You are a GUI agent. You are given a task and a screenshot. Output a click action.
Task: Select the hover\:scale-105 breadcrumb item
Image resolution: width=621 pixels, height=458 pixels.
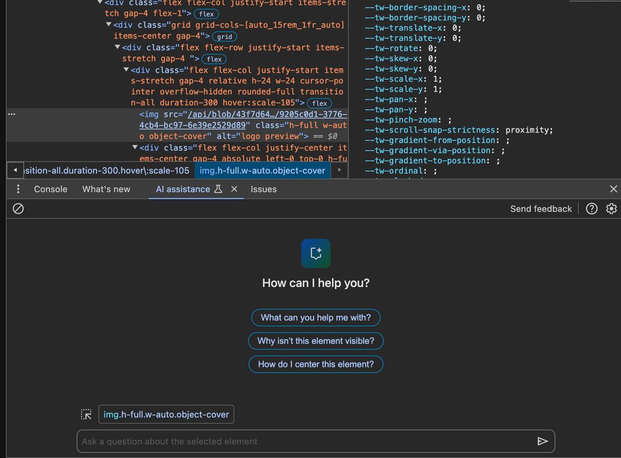107,171
